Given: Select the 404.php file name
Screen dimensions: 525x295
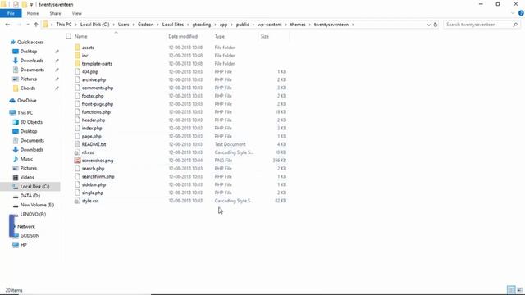Looking at the screenshot, I should pyautogui.click(x=90, y=71).
